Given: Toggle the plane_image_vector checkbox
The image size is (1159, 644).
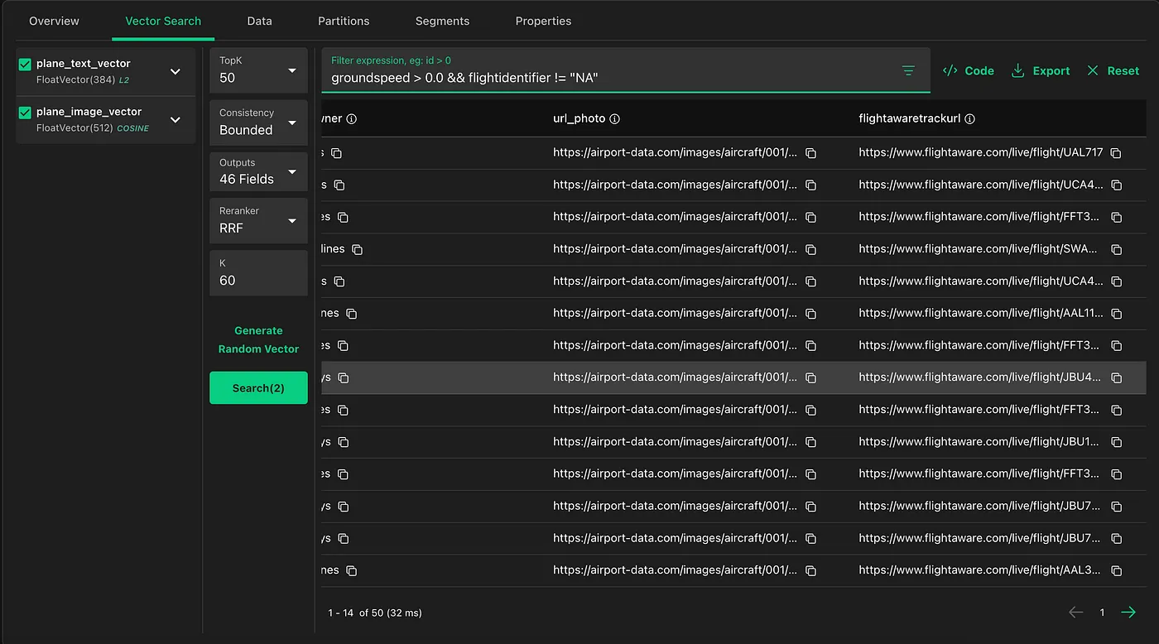Looking at the screenshot, I should (25, 113).
